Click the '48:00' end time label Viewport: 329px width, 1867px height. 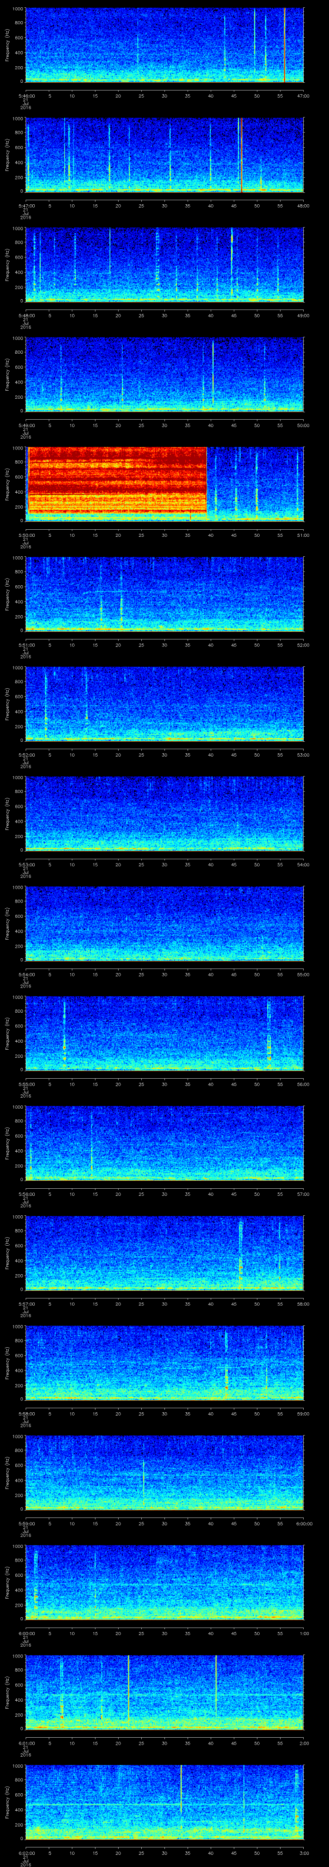[x=303, y=206]
